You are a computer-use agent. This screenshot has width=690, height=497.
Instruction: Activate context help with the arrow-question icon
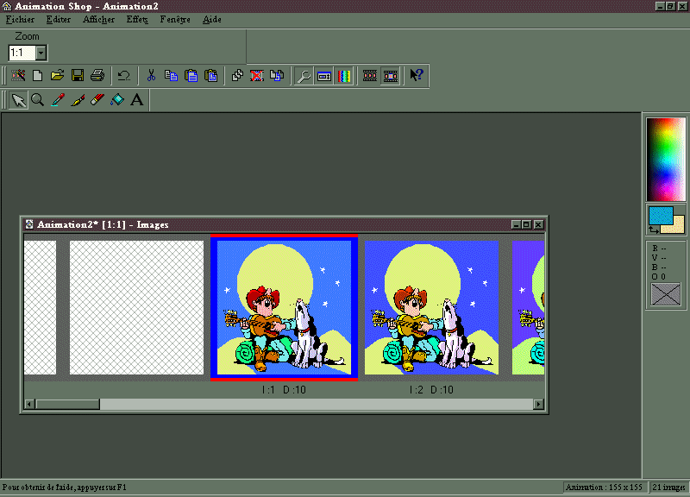tap(417, 76)
